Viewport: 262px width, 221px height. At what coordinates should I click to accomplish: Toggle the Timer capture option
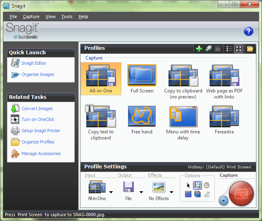click(x=207, y=185)
